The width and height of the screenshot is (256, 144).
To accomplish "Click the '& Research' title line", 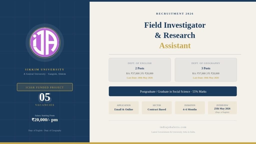I will [x=175, y=35].
